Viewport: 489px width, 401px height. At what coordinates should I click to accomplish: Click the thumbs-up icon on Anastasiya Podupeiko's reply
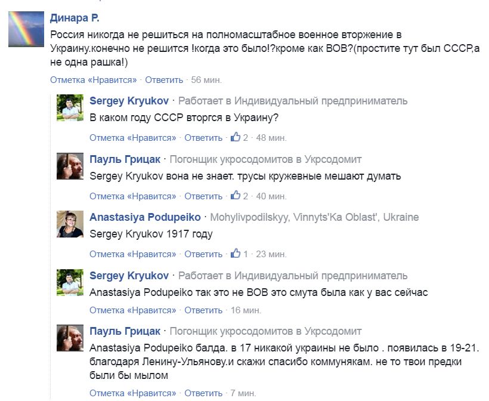[x=236, y=254]
